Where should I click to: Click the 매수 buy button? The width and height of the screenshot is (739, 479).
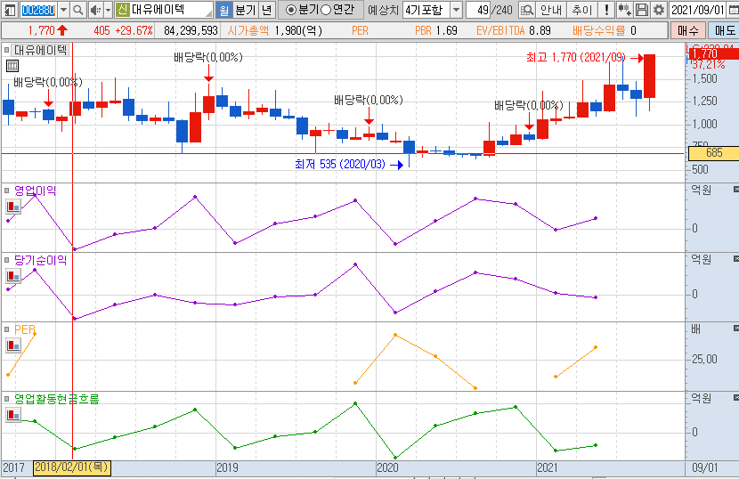688,30
